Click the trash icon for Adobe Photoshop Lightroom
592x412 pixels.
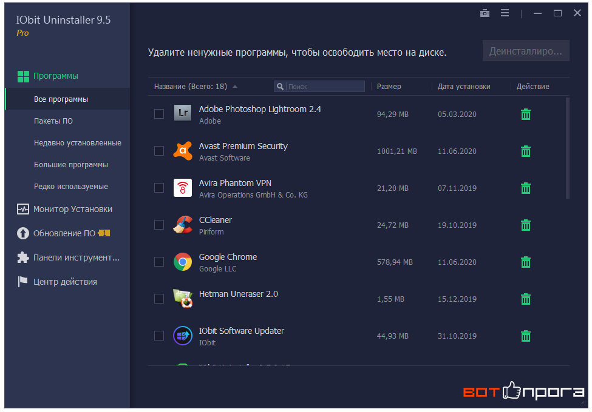click(x=526, y=114)
